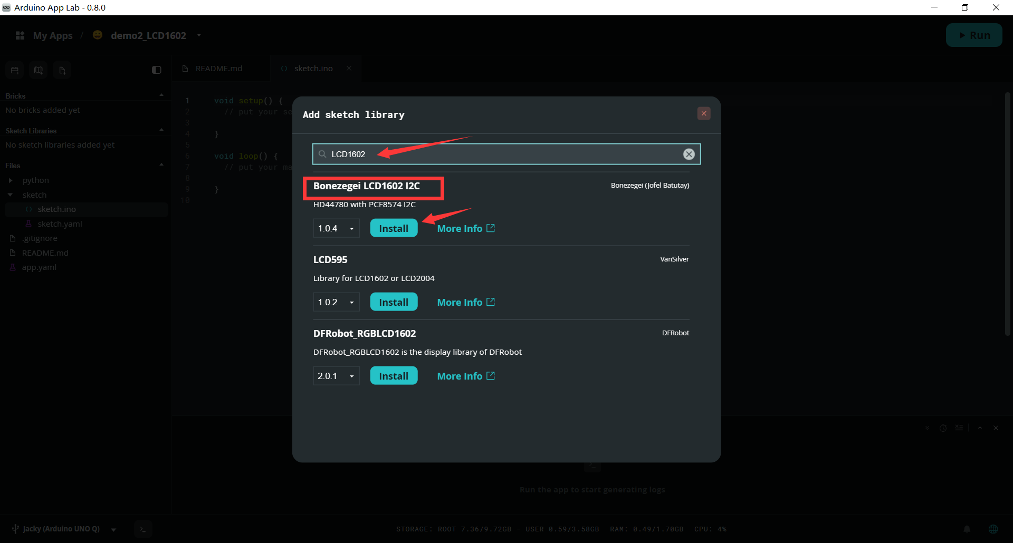Switch to the README.md tab
1013x543 pixels.
coord(219,69)
